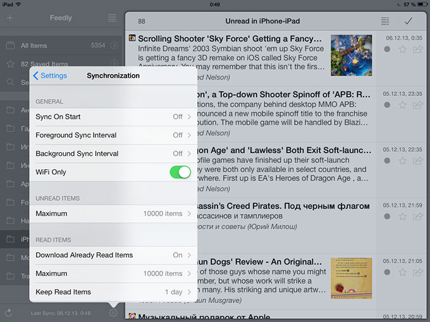Tap the plus icon to add feed
The height and width of the screenshot is (322, 430).
coord(10,18)
